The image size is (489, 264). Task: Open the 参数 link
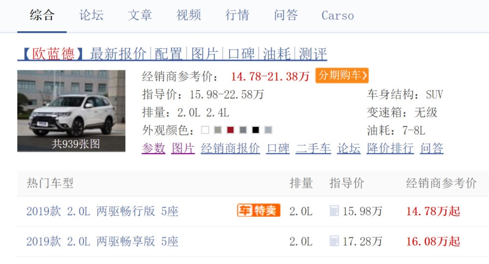pyautogui.click(x=154, y=148)
